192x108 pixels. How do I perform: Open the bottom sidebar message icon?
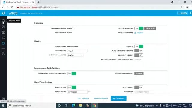click(3, 99)
